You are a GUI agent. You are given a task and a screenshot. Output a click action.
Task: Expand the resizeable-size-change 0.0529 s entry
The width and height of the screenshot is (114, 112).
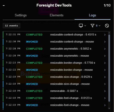click(x=105, y=77)
